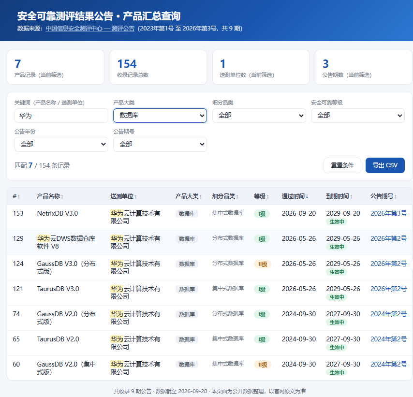Open the 公告期号 dropdown

point(160,144)
